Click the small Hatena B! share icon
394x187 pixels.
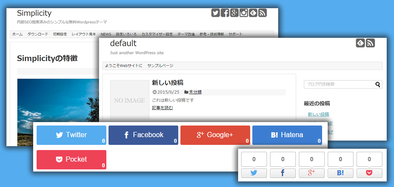[341, 173]
